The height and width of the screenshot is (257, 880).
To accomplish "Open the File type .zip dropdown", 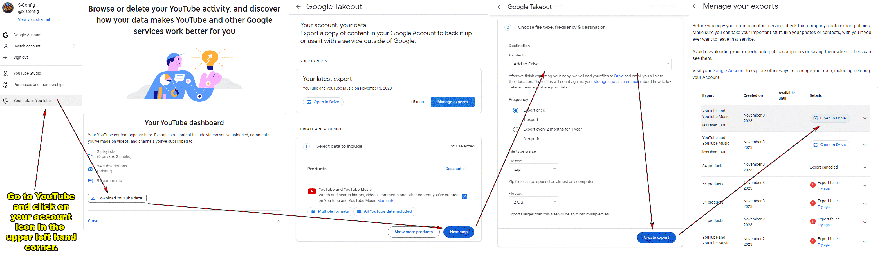I will pos(533,169).
